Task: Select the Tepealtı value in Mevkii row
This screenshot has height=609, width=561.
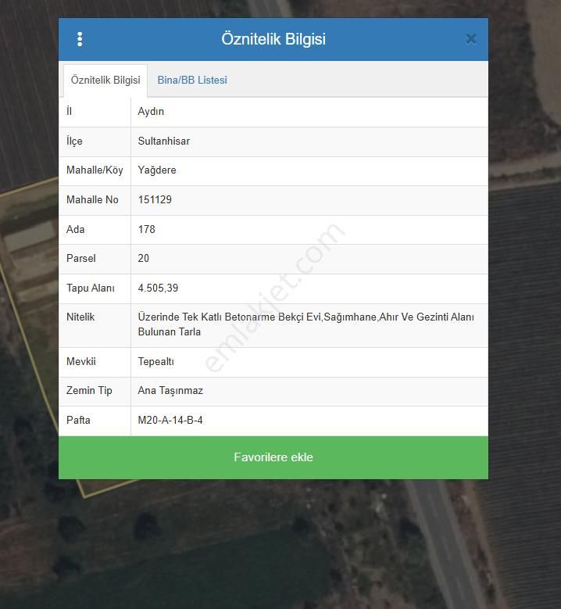Action: tap(156, 362)
